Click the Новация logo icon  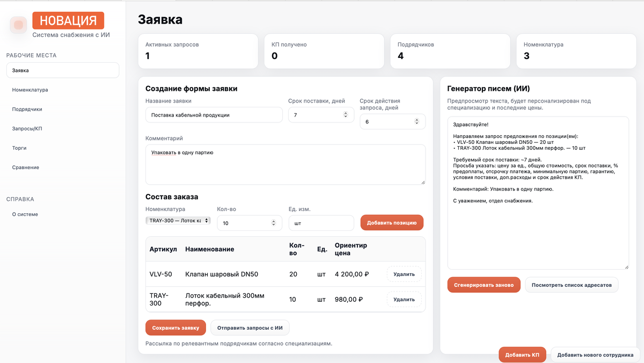[x=19, y=25]
